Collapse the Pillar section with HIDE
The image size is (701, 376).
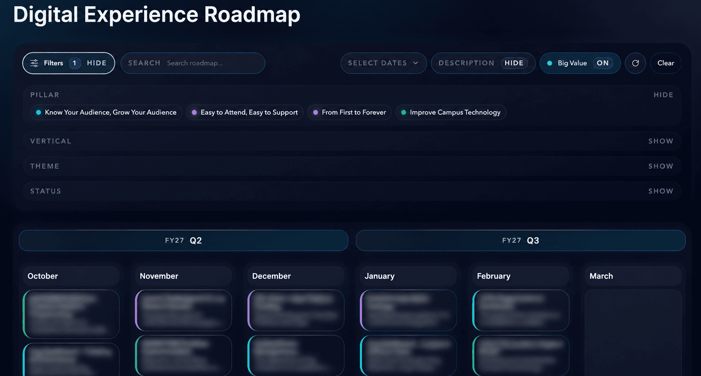tap(663, 95)
